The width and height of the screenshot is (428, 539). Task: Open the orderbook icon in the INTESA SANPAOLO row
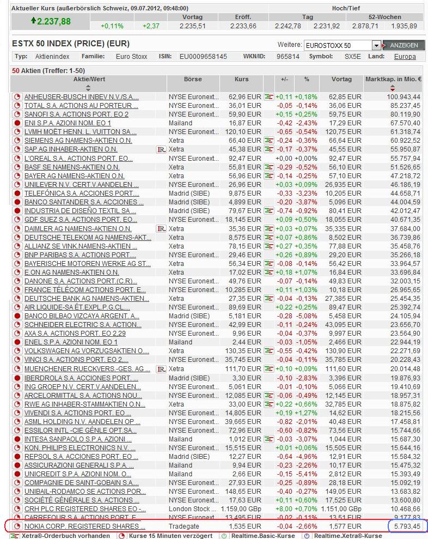tap(268, 439)
